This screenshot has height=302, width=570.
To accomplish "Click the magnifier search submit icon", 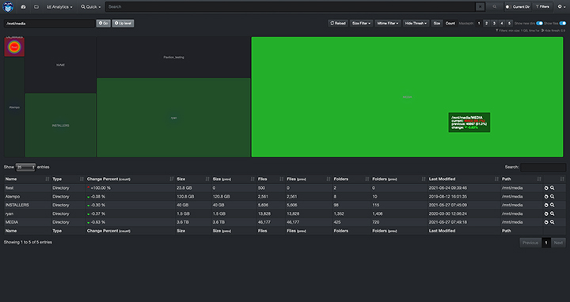I will [494, 6].
